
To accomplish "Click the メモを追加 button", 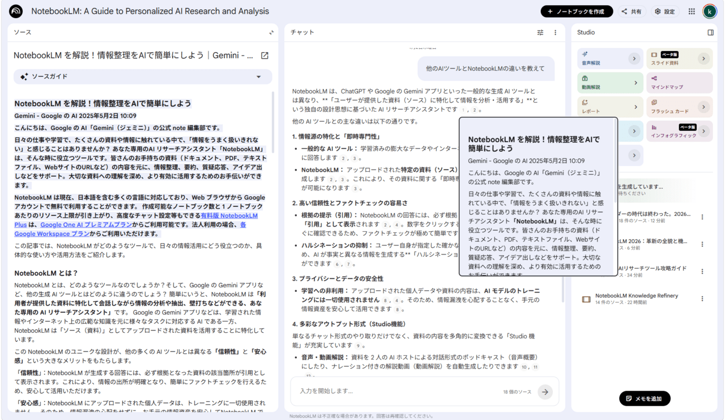I will click(644, 398).
